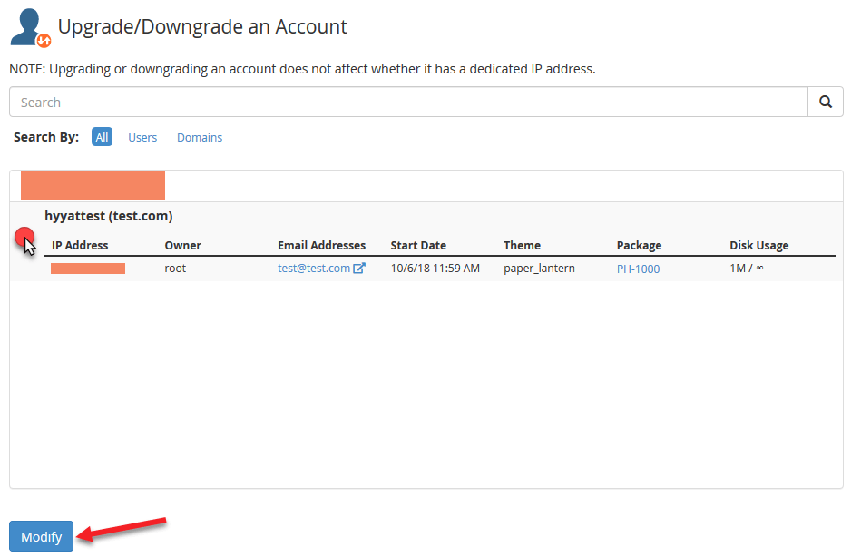Click the hyyattest (test.com) account heading
The image size is (851, 557).
[x=109, y=216]
